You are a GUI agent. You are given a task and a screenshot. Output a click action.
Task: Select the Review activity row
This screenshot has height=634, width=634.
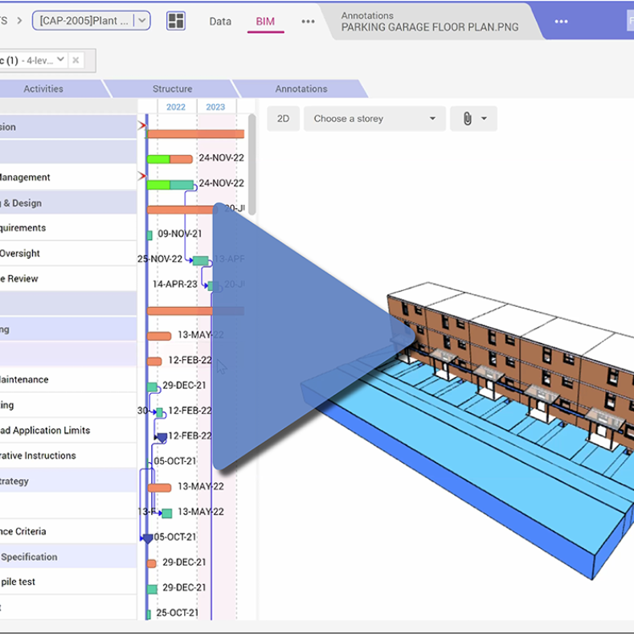pyautogui.click(x=68, y=279)
